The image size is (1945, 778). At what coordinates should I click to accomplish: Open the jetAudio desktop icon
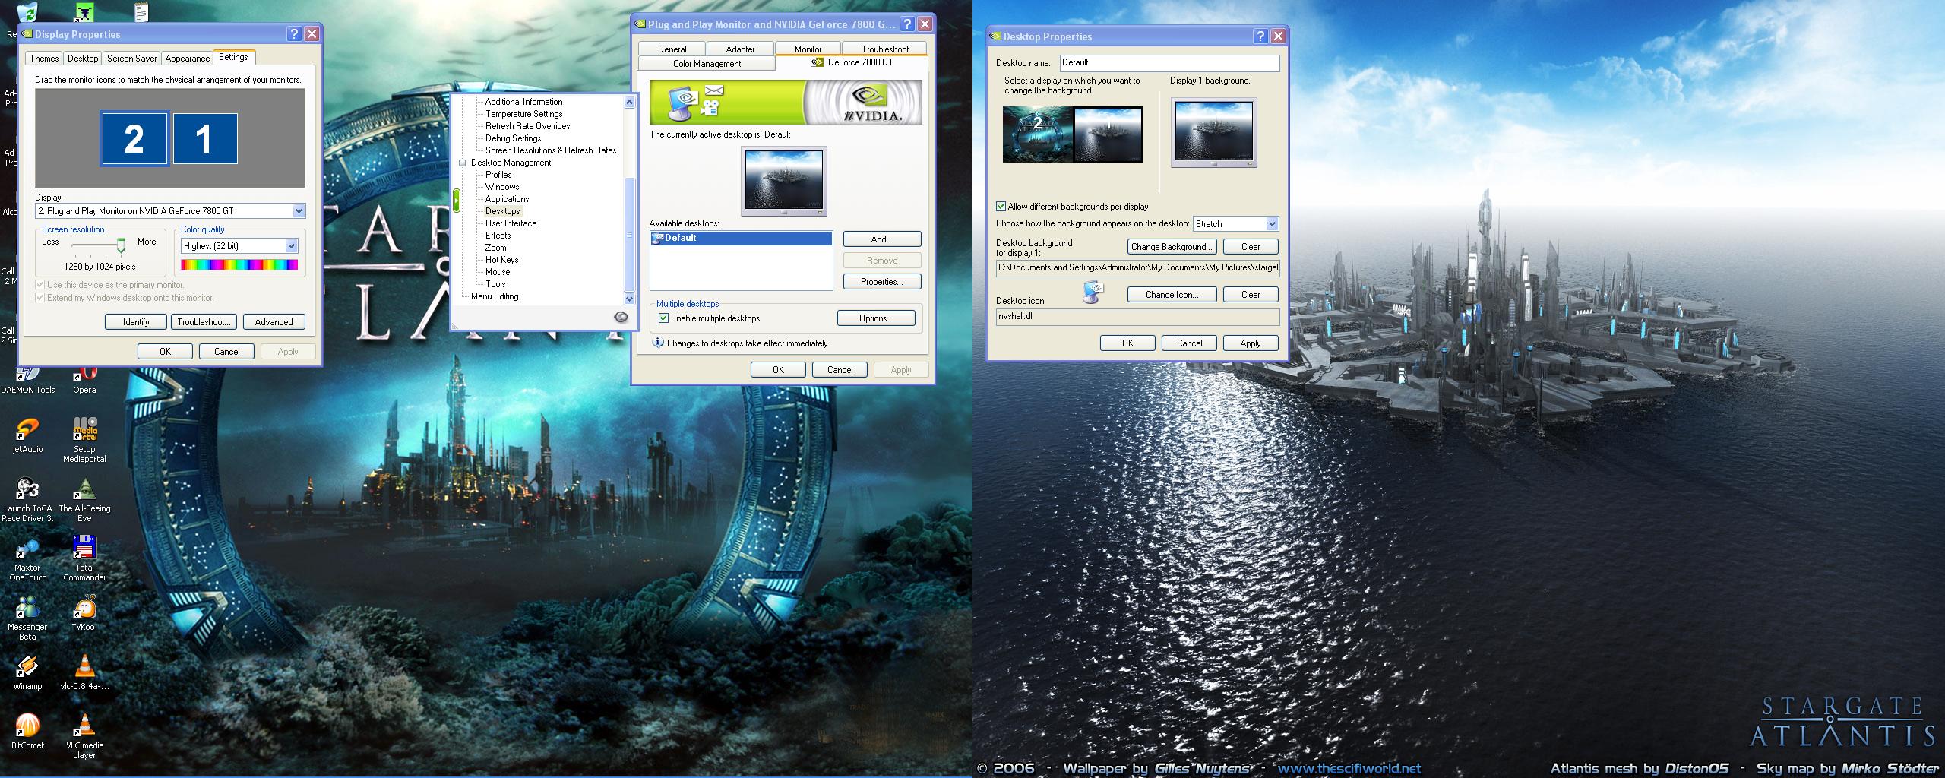27,435
